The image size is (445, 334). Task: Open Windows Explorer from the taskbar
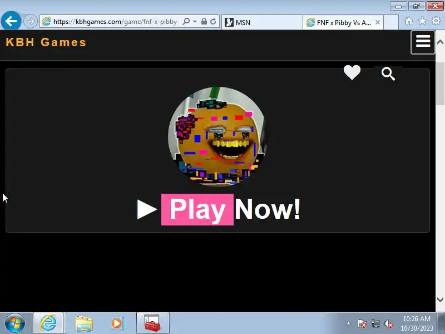tap(84, 323)
